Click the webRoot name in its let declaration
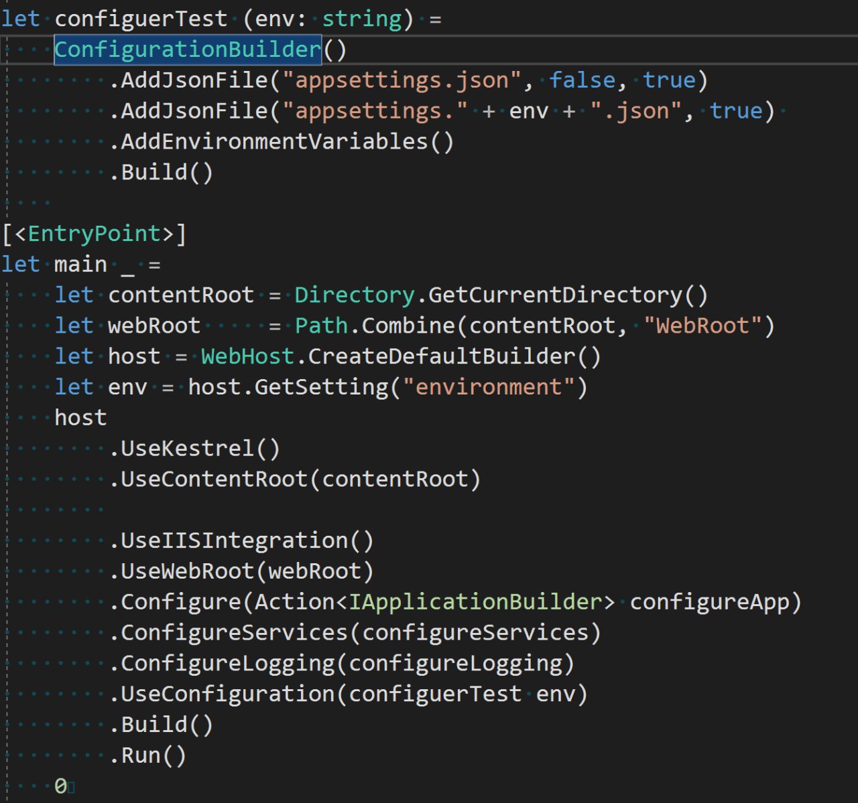The image size is (858, 803). click(x=154, y=326)
